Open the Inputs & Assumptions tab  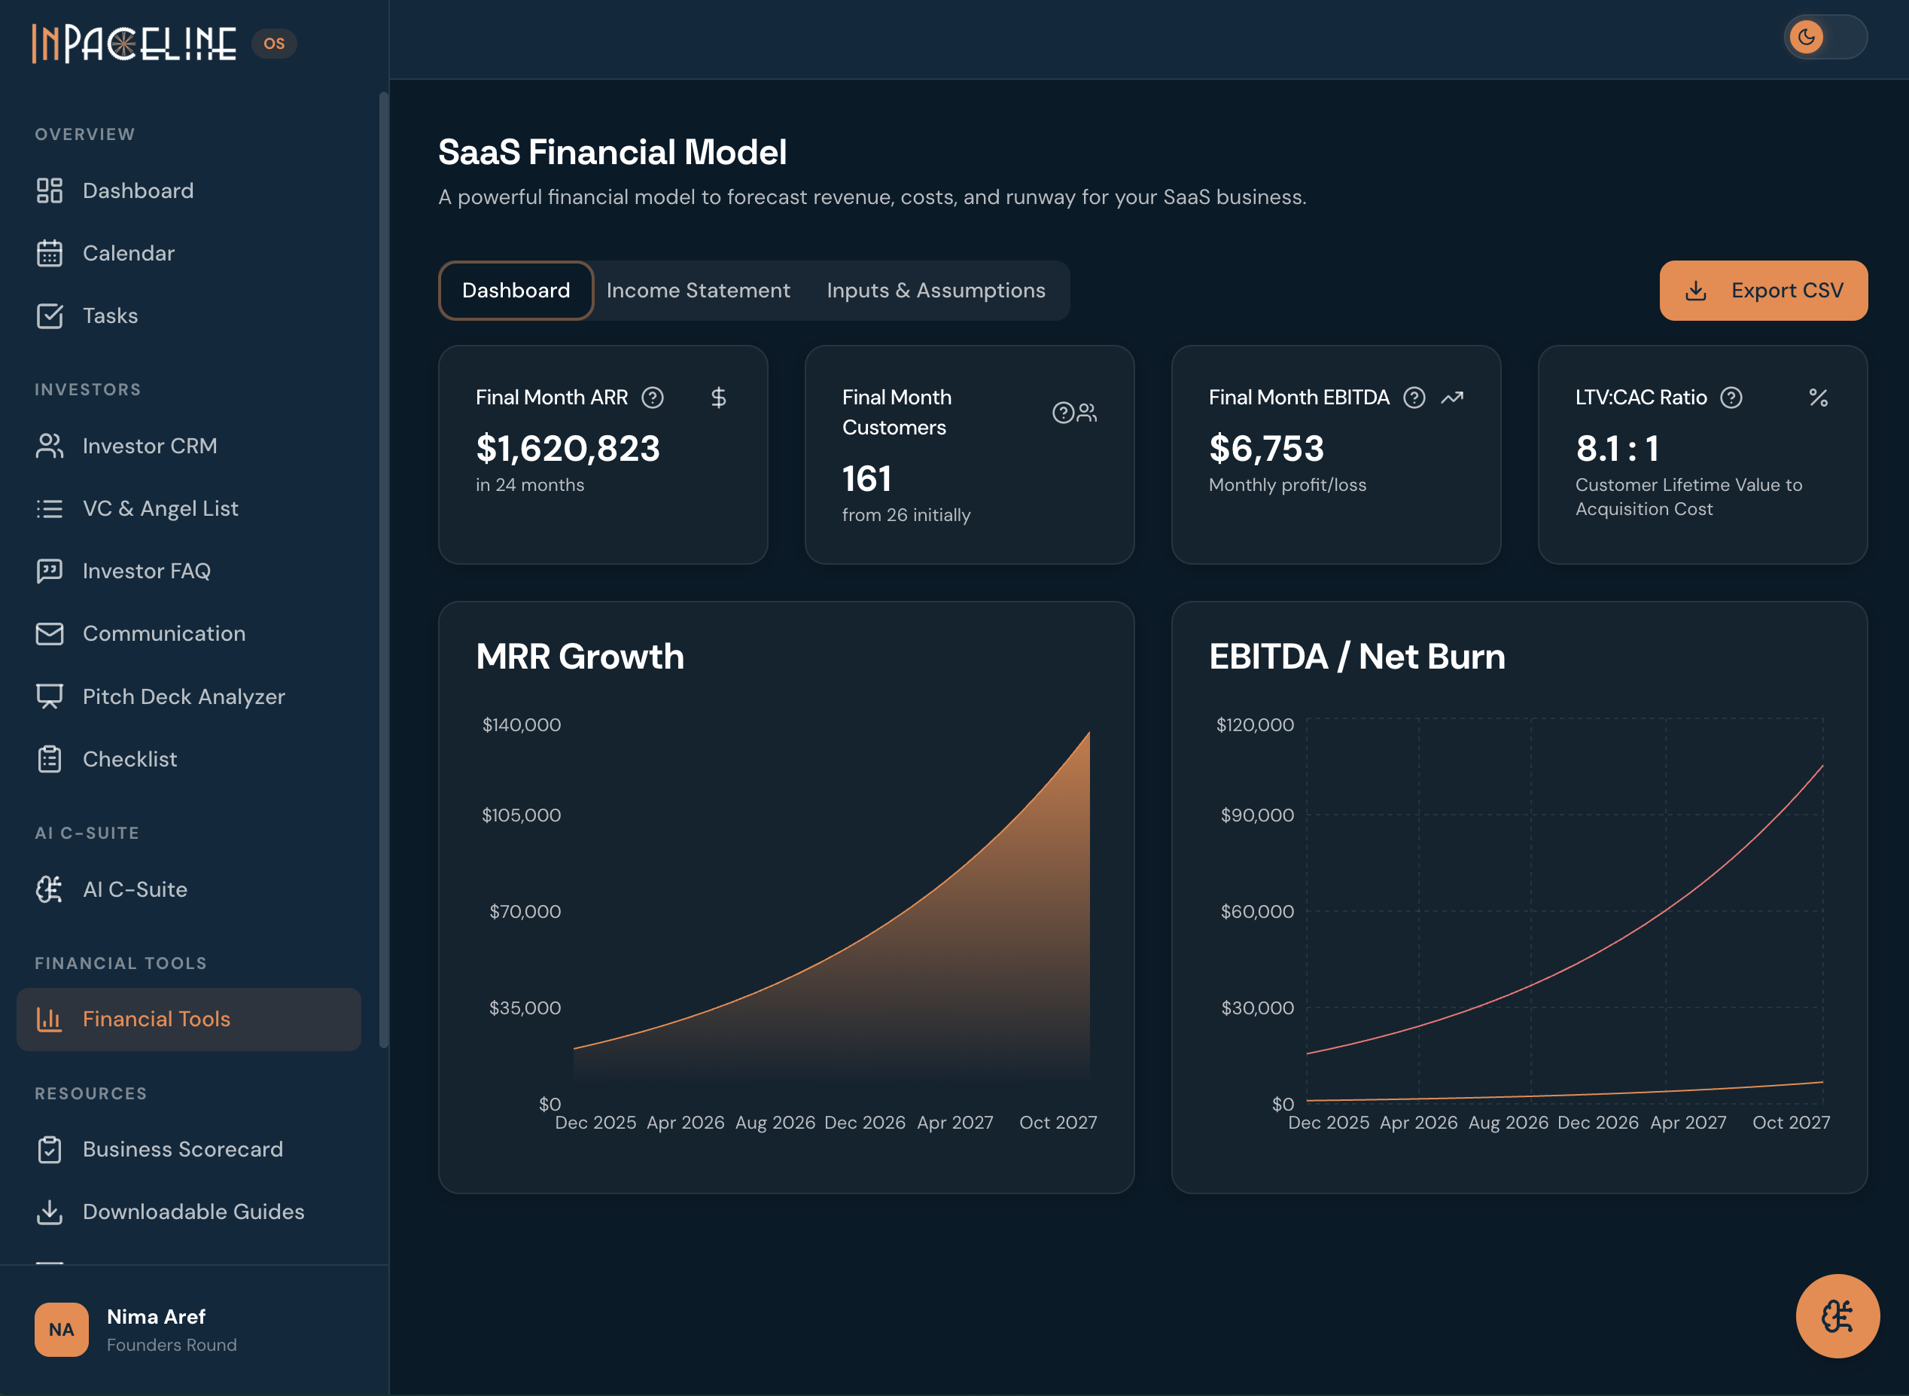pyautogui.click(x=935, y=290)
